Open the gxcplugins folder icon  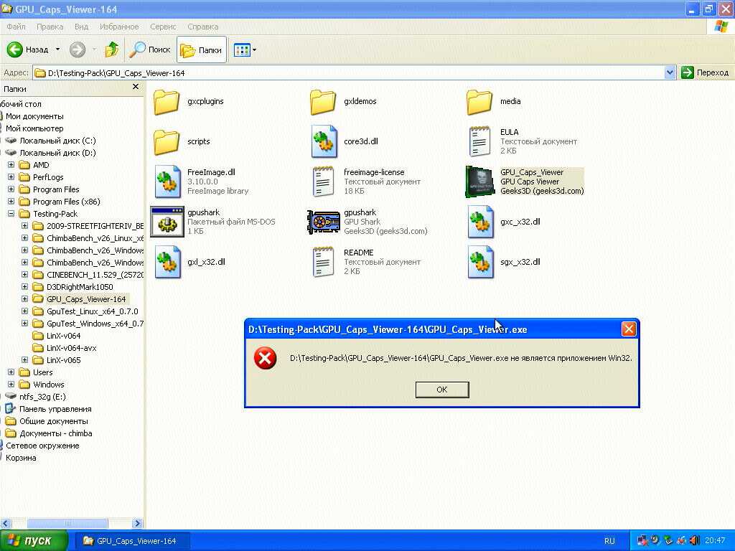pyautogui.click(x=167, y=102)
